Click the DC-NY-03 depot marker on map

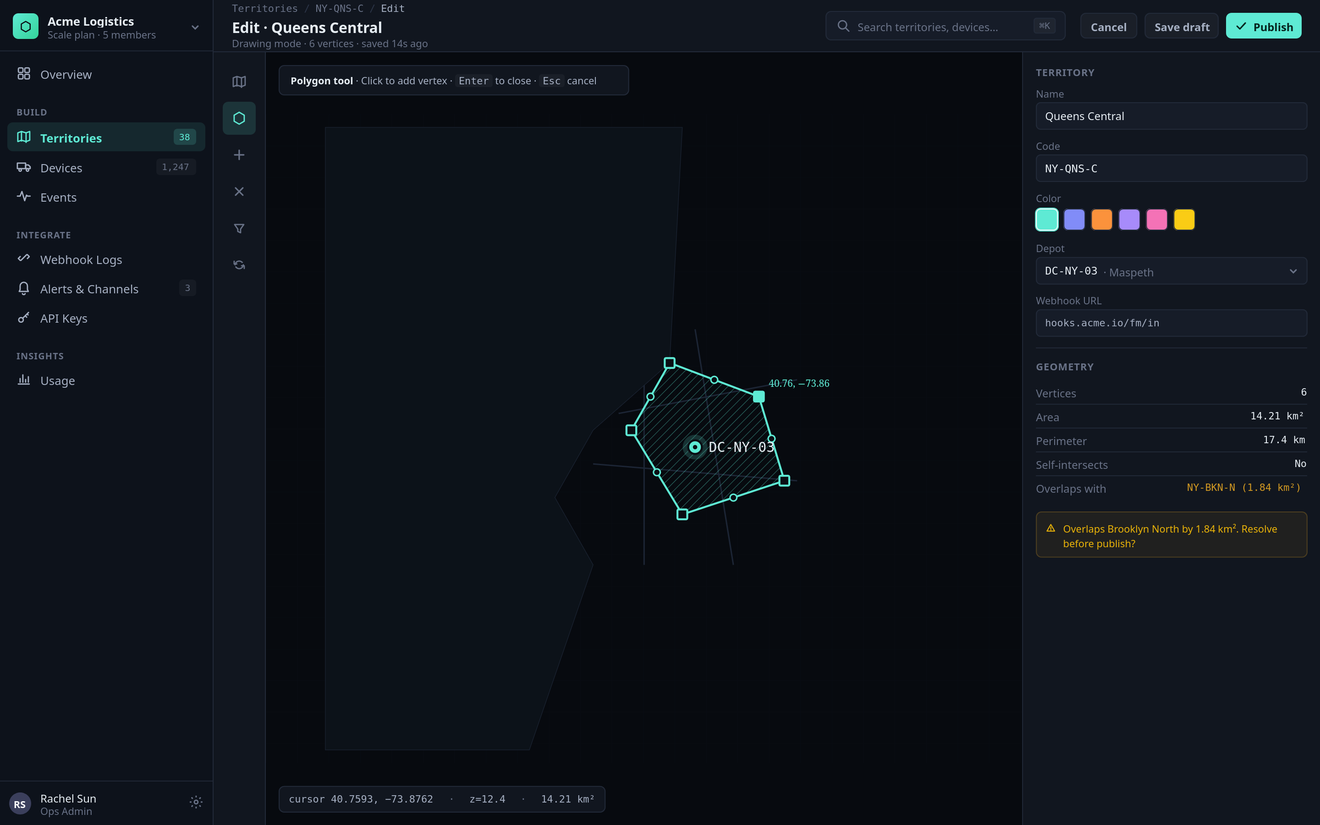(x=695, y=447)
